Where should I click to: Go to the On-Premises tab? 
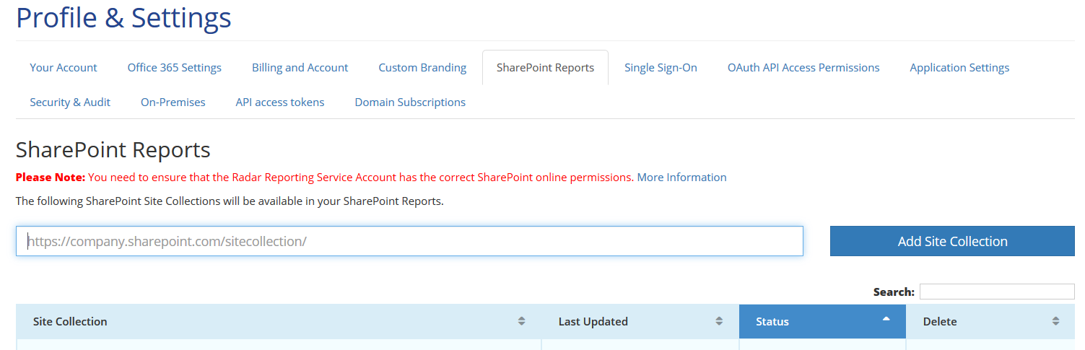point(173,102)
